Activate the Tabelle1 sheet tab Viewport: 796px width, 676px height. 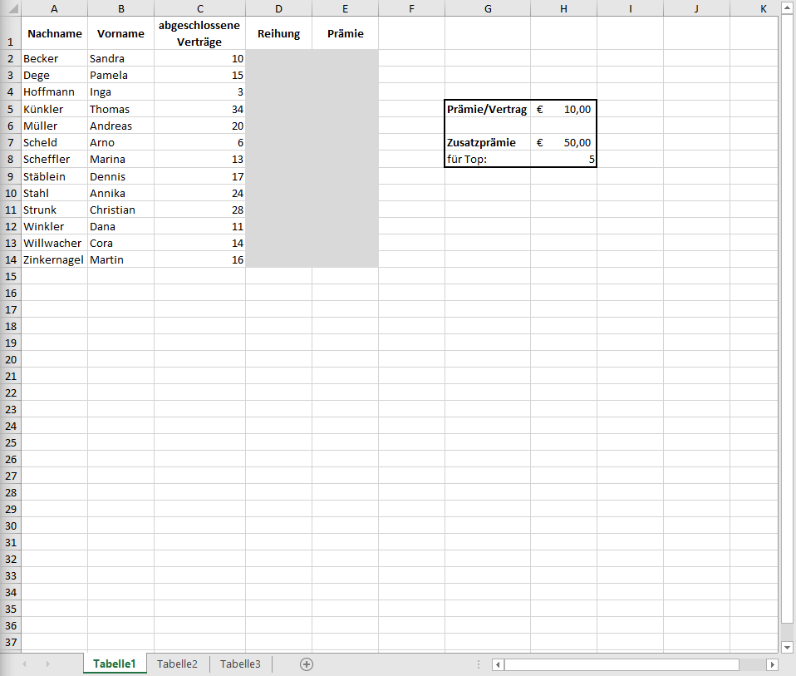click(114, 664)
